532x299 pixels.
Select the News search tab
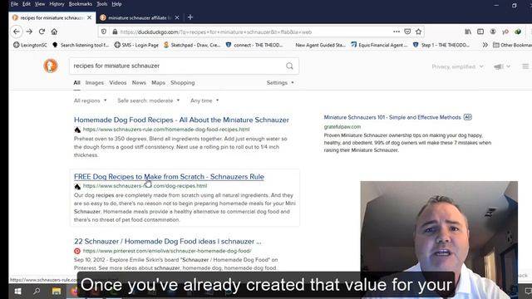pyautogui.click(x=139, y=83)
